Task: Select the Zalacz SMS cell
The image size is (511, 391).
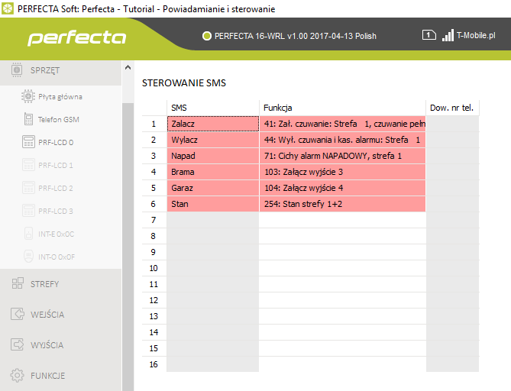Action: click(x=213, y=124)
